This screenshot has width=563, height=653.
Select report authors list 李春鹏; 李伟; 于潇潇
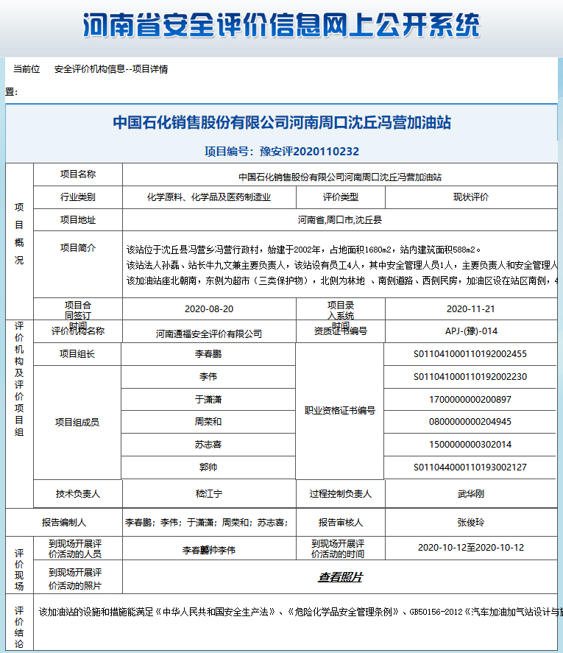pyautogui.click(x=207, y=522)
